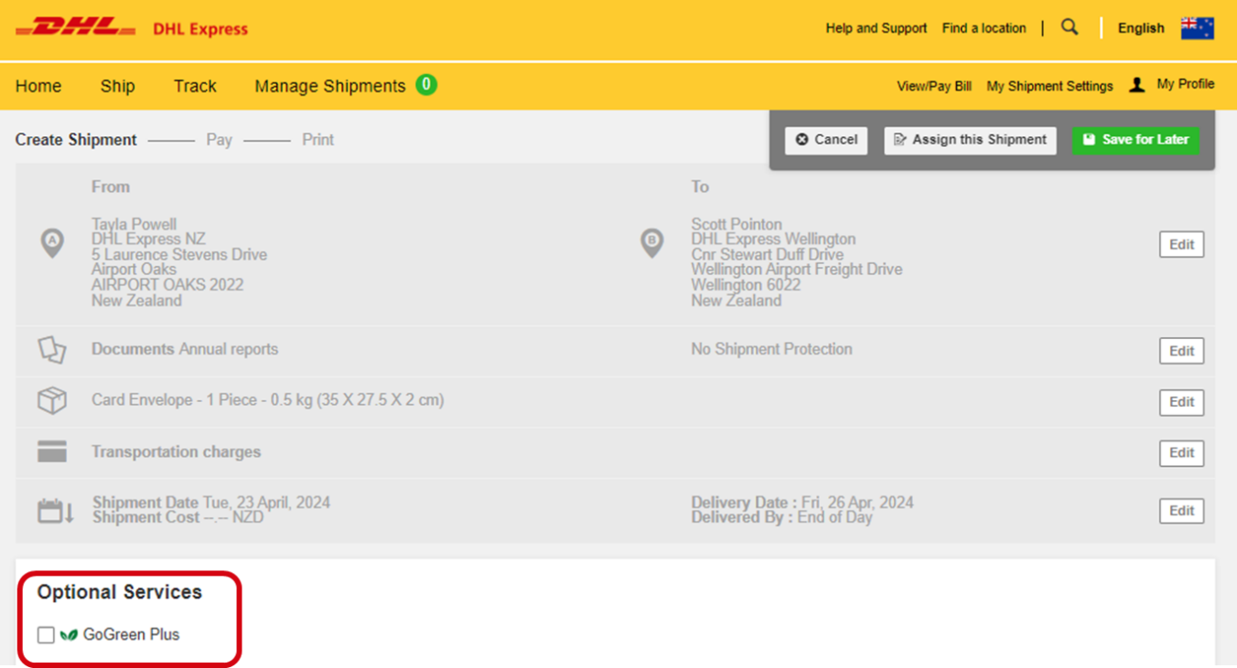Select the English language option
The height and width of the screenshot is (668, 1237).
(1141, 28)
